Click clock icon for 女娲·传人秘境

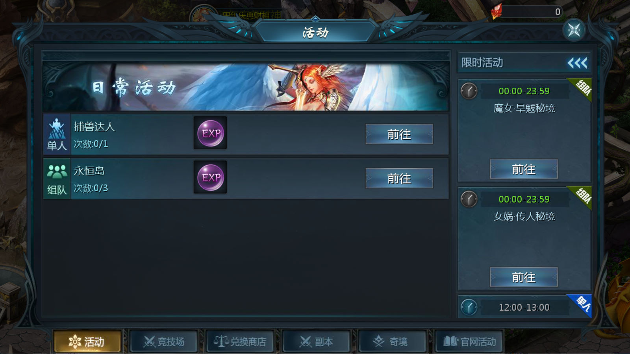(x=469, y=199)
